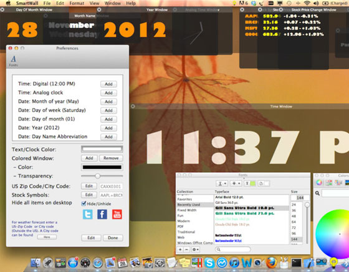This screenshot has width=349, height=272.
Task: Open gear action menu in Fonts panel
Action: coord(196,250)
